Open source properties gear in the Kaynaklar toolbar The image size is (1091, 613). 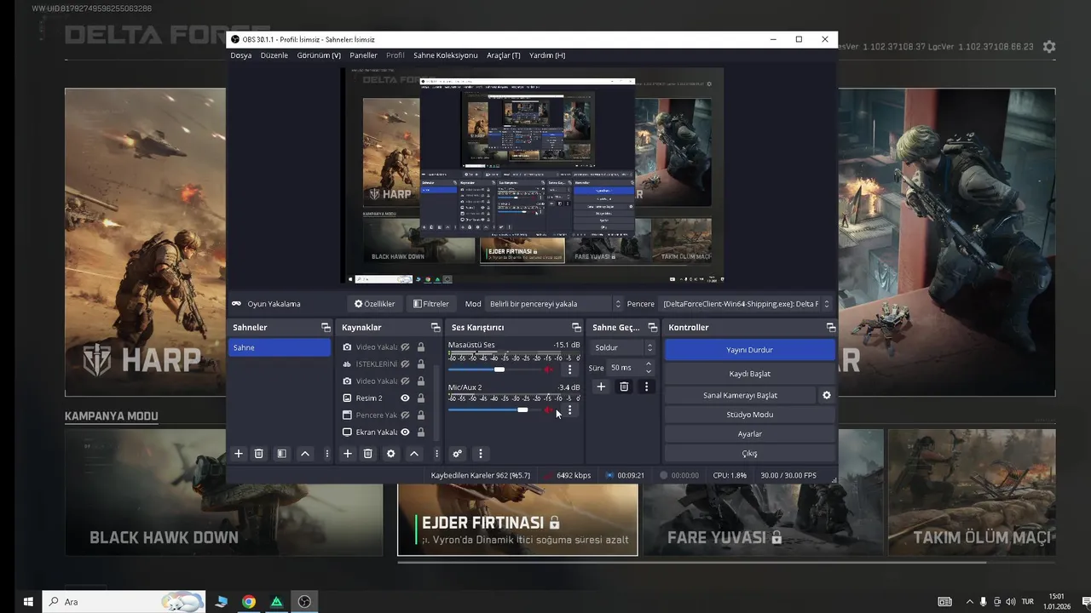pyautogui.click(x=391, y=454)
